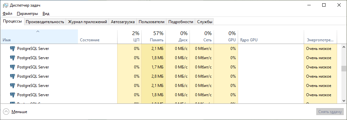
Task: Go to the Автозагрузка tab
Action: pyautogui.click(x=123, y=22)
